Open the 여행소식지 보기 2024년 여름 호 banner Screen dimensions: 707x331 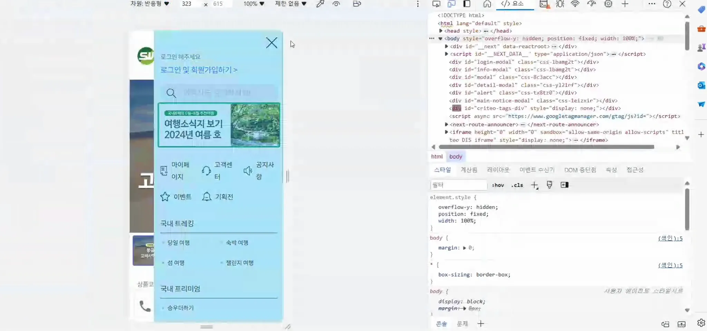219,125
